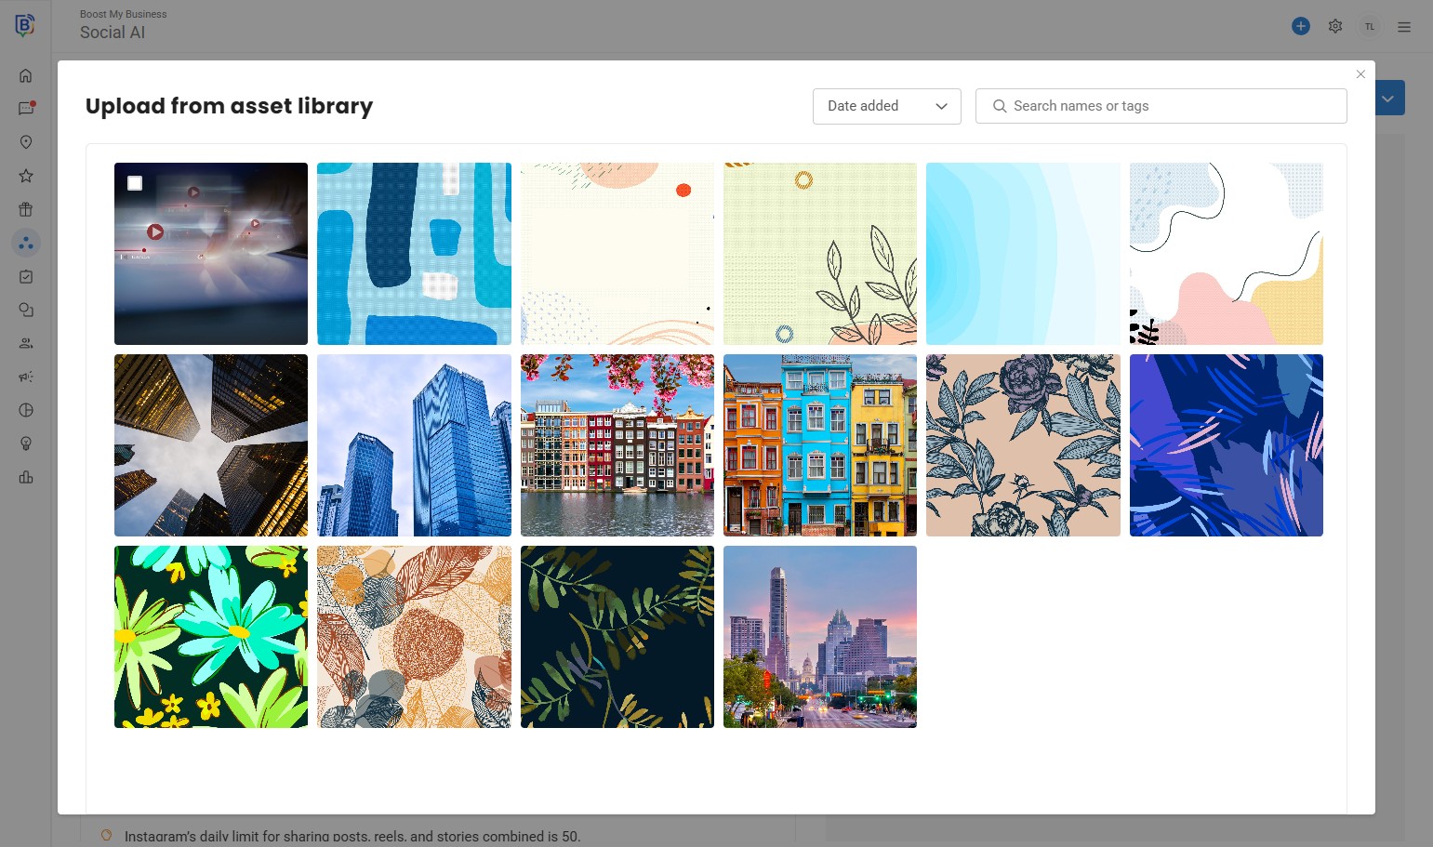Image resolution: width=1433 pixels, height=847 pixels.
Task: Select the megaphone campaigns icon
Action: point(26,377)
